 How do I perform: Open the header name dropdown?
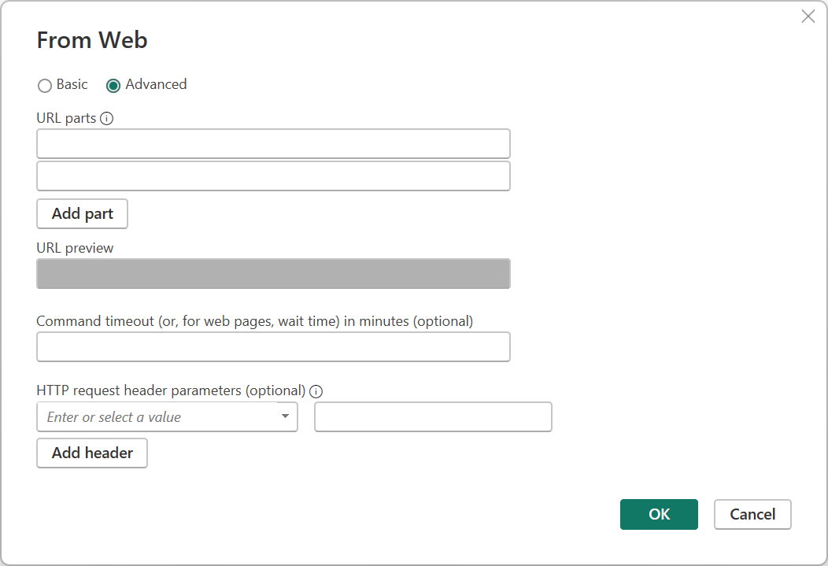coord(286,416)
